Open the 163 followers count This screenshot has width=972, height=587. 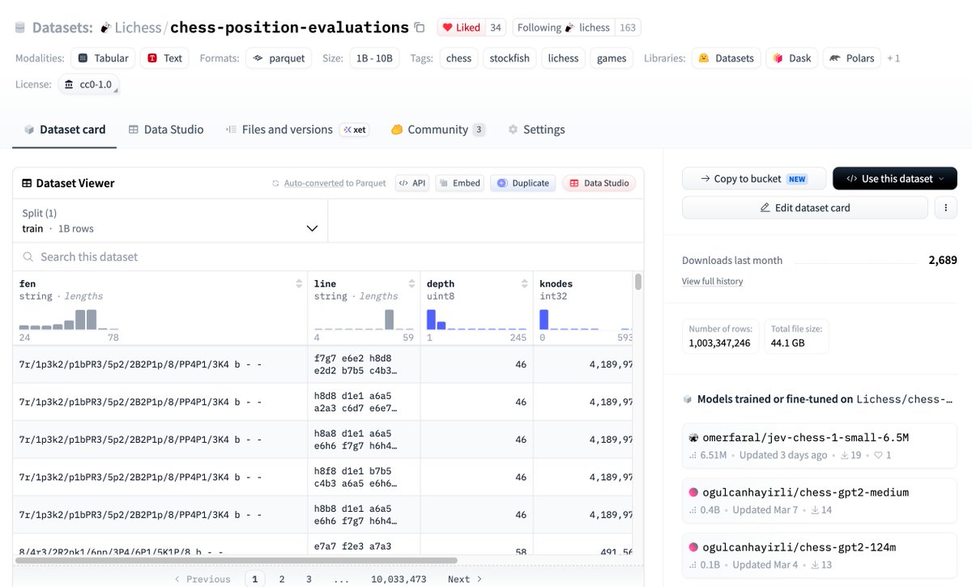tap(628, 28)
